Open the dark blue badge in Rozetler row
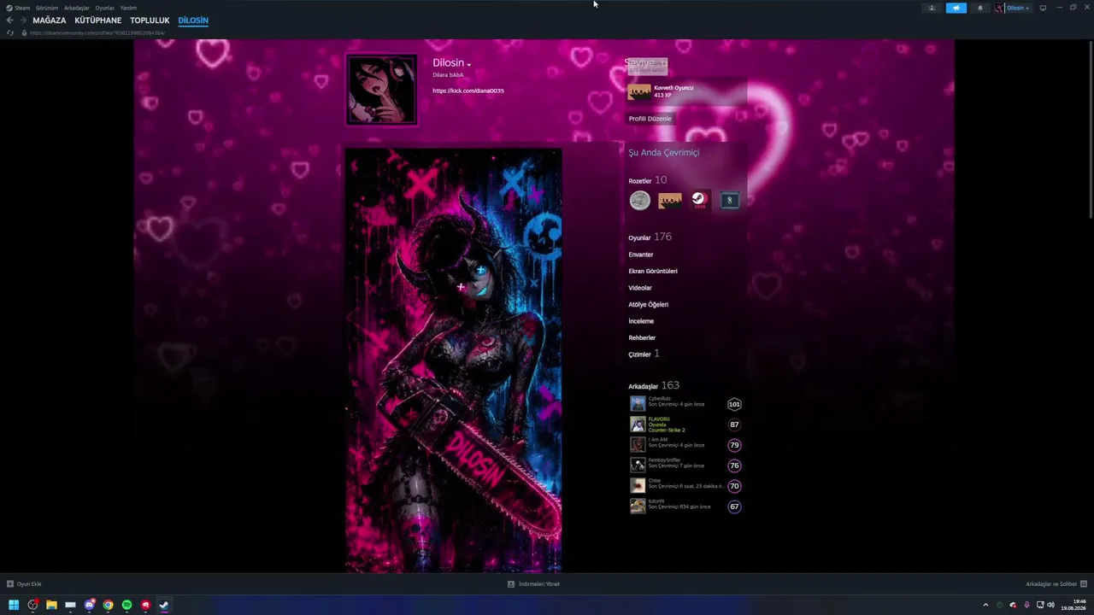 click(x=729, y=200)
